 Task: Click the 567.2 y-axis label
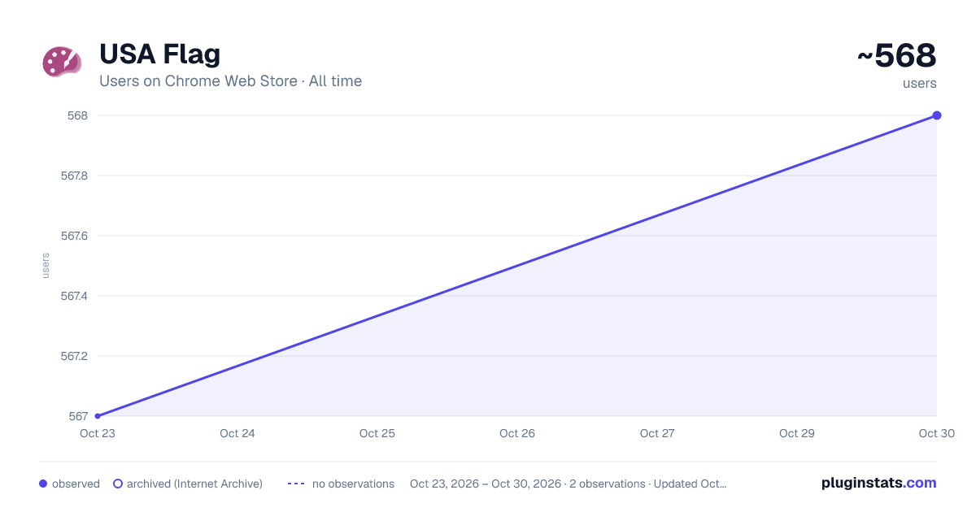75,356
